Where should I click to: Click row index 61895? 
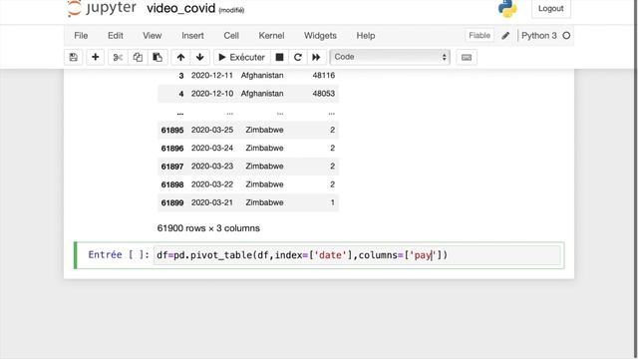(x=172, y=131)
